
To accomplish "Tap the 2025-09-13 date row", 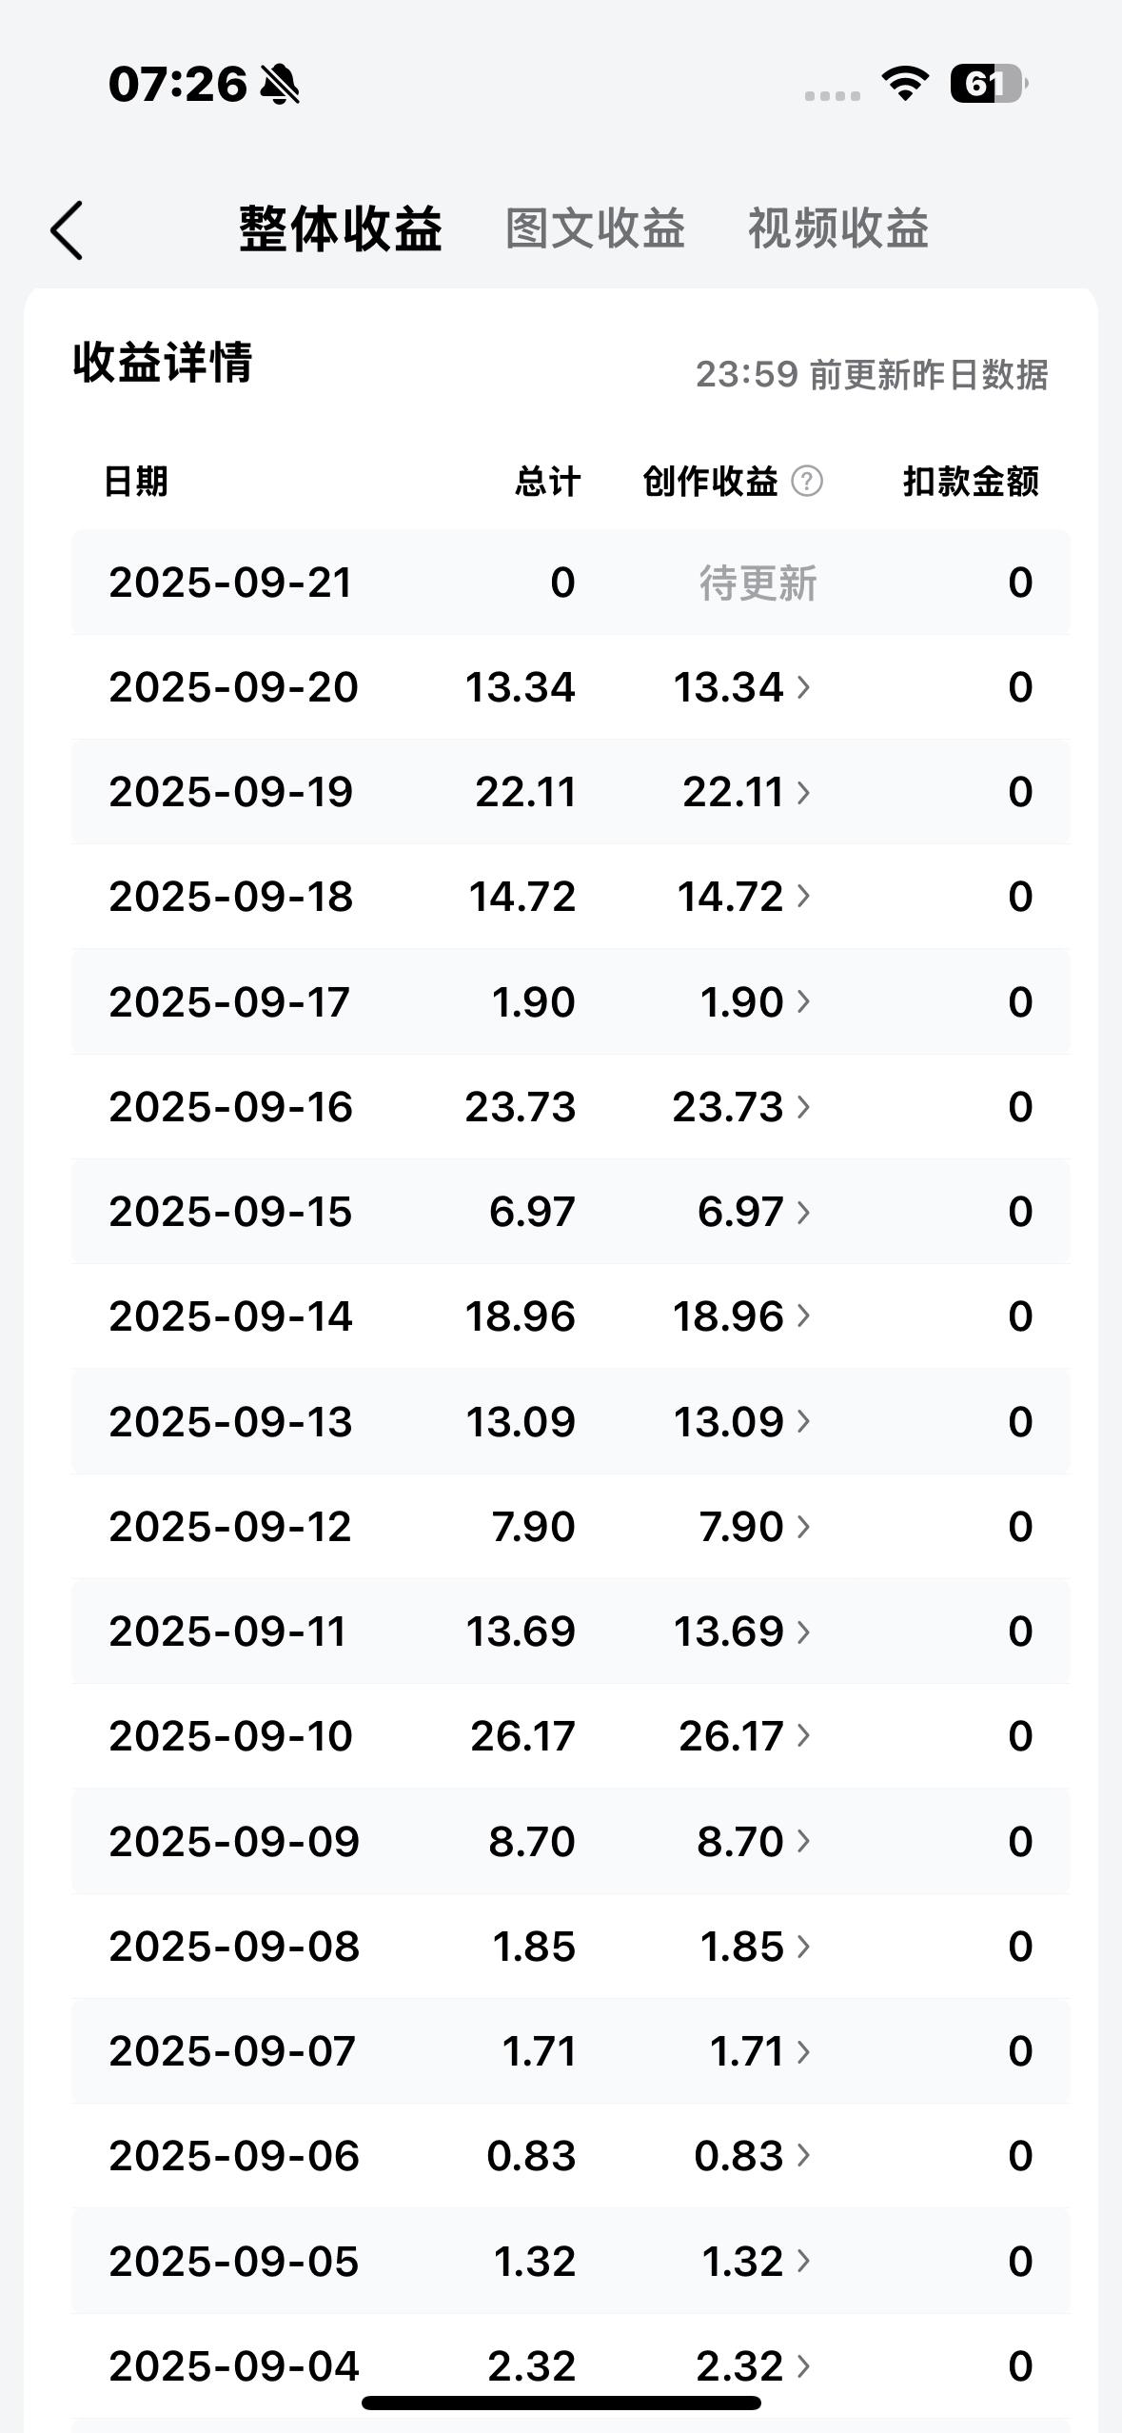I will click(571, 1422).
